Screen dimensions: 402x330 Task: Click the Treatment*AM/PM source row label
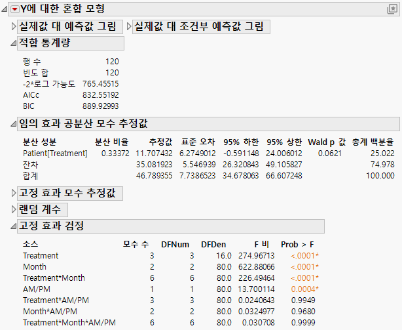click(56, 300)
